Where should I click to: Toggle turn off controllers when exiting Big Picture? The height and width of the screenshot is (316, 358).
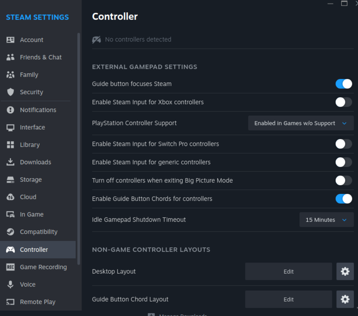click(344, 181)
